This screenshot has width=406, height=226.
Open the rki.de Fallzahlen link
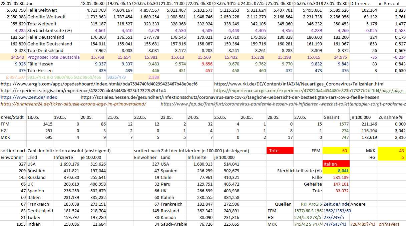click(299, 84)
